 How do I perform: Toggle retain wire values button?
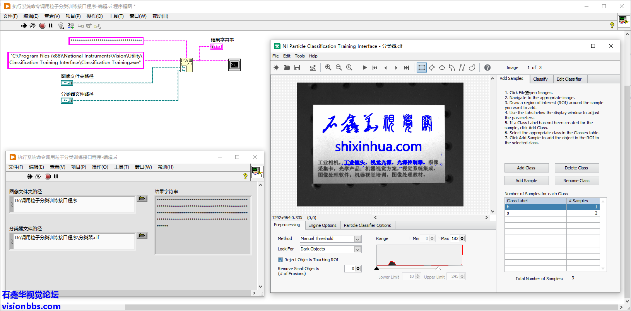click(x=70, y=25)
